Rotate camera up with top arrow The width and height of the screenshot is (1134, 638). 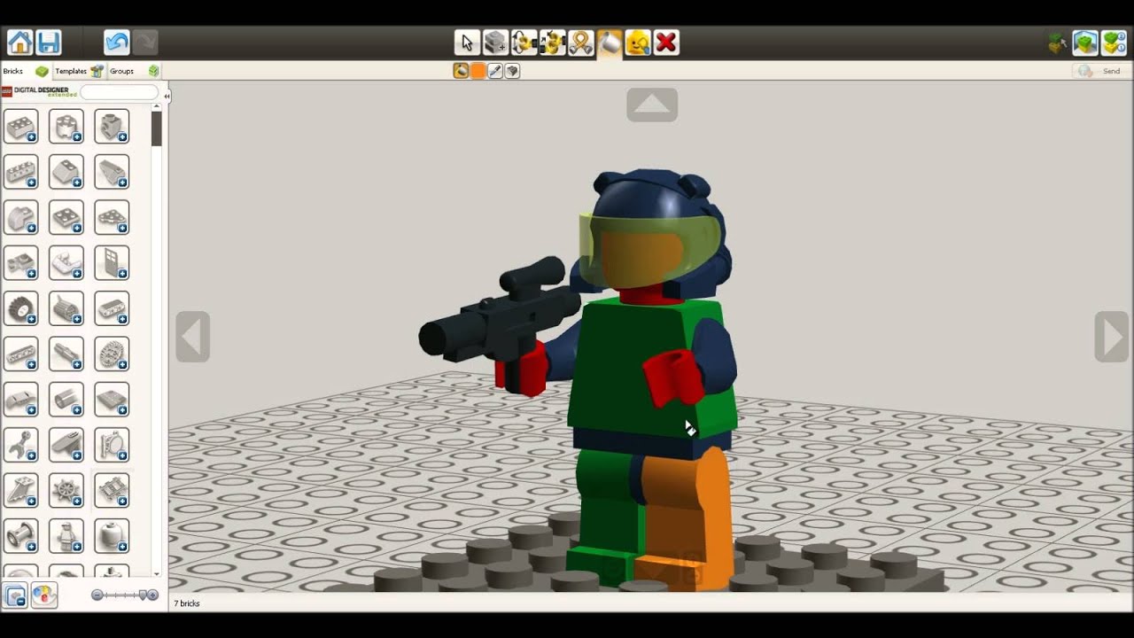(652, 105)
